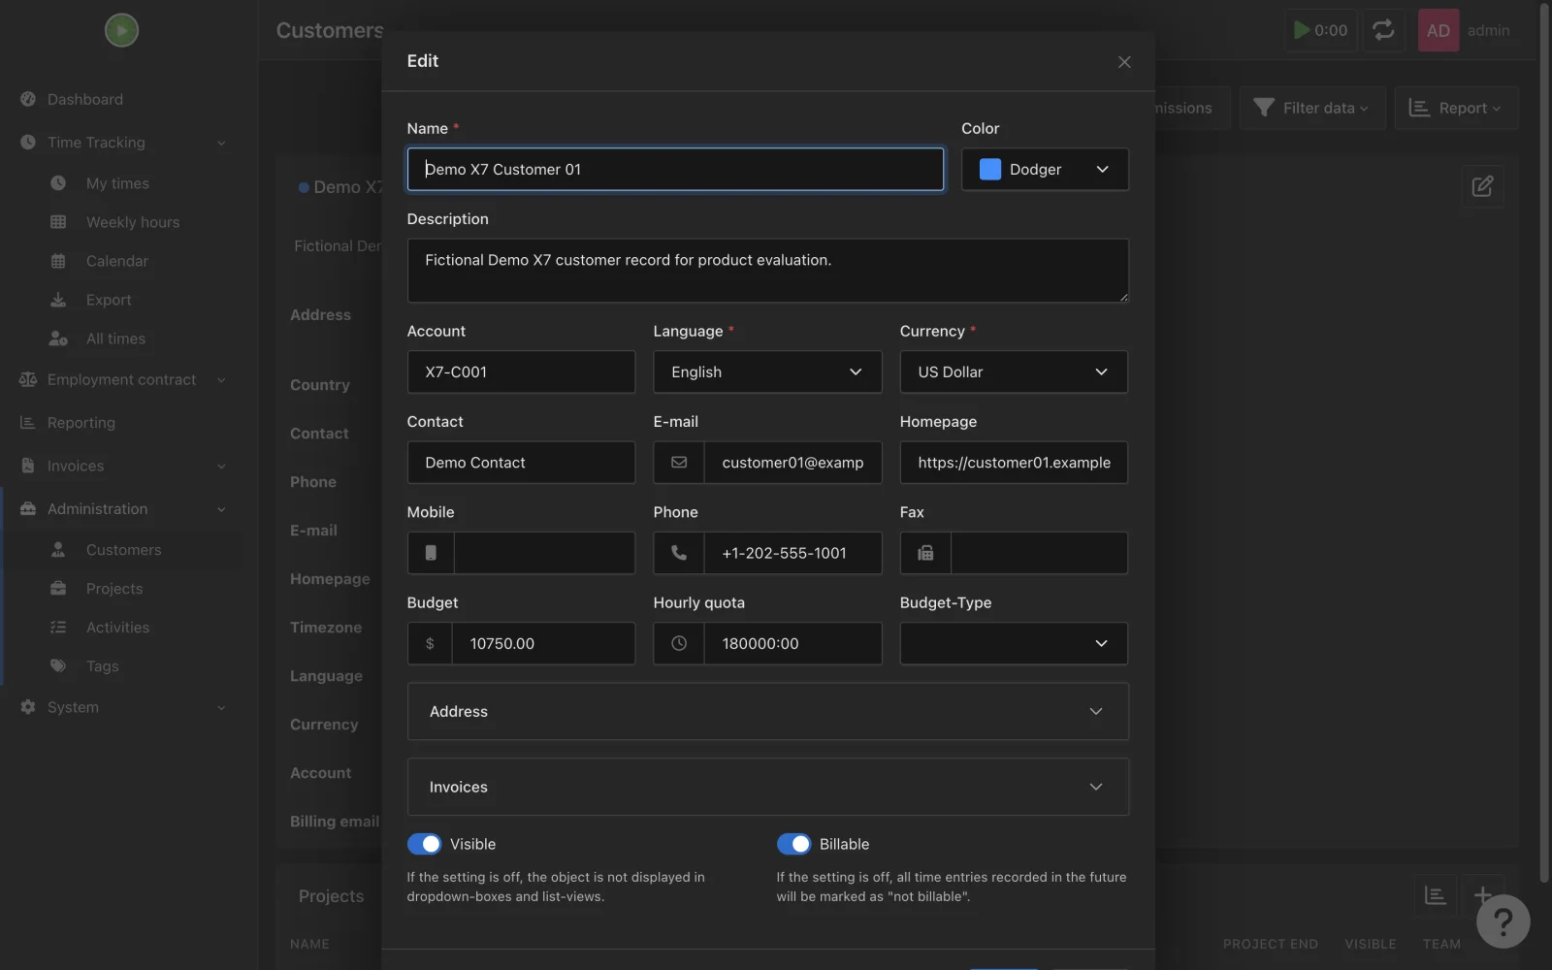The width and height of the screenshot is (1552, 970).
Task: Click the Dodger blue color swatch
Action: point(990,169)
